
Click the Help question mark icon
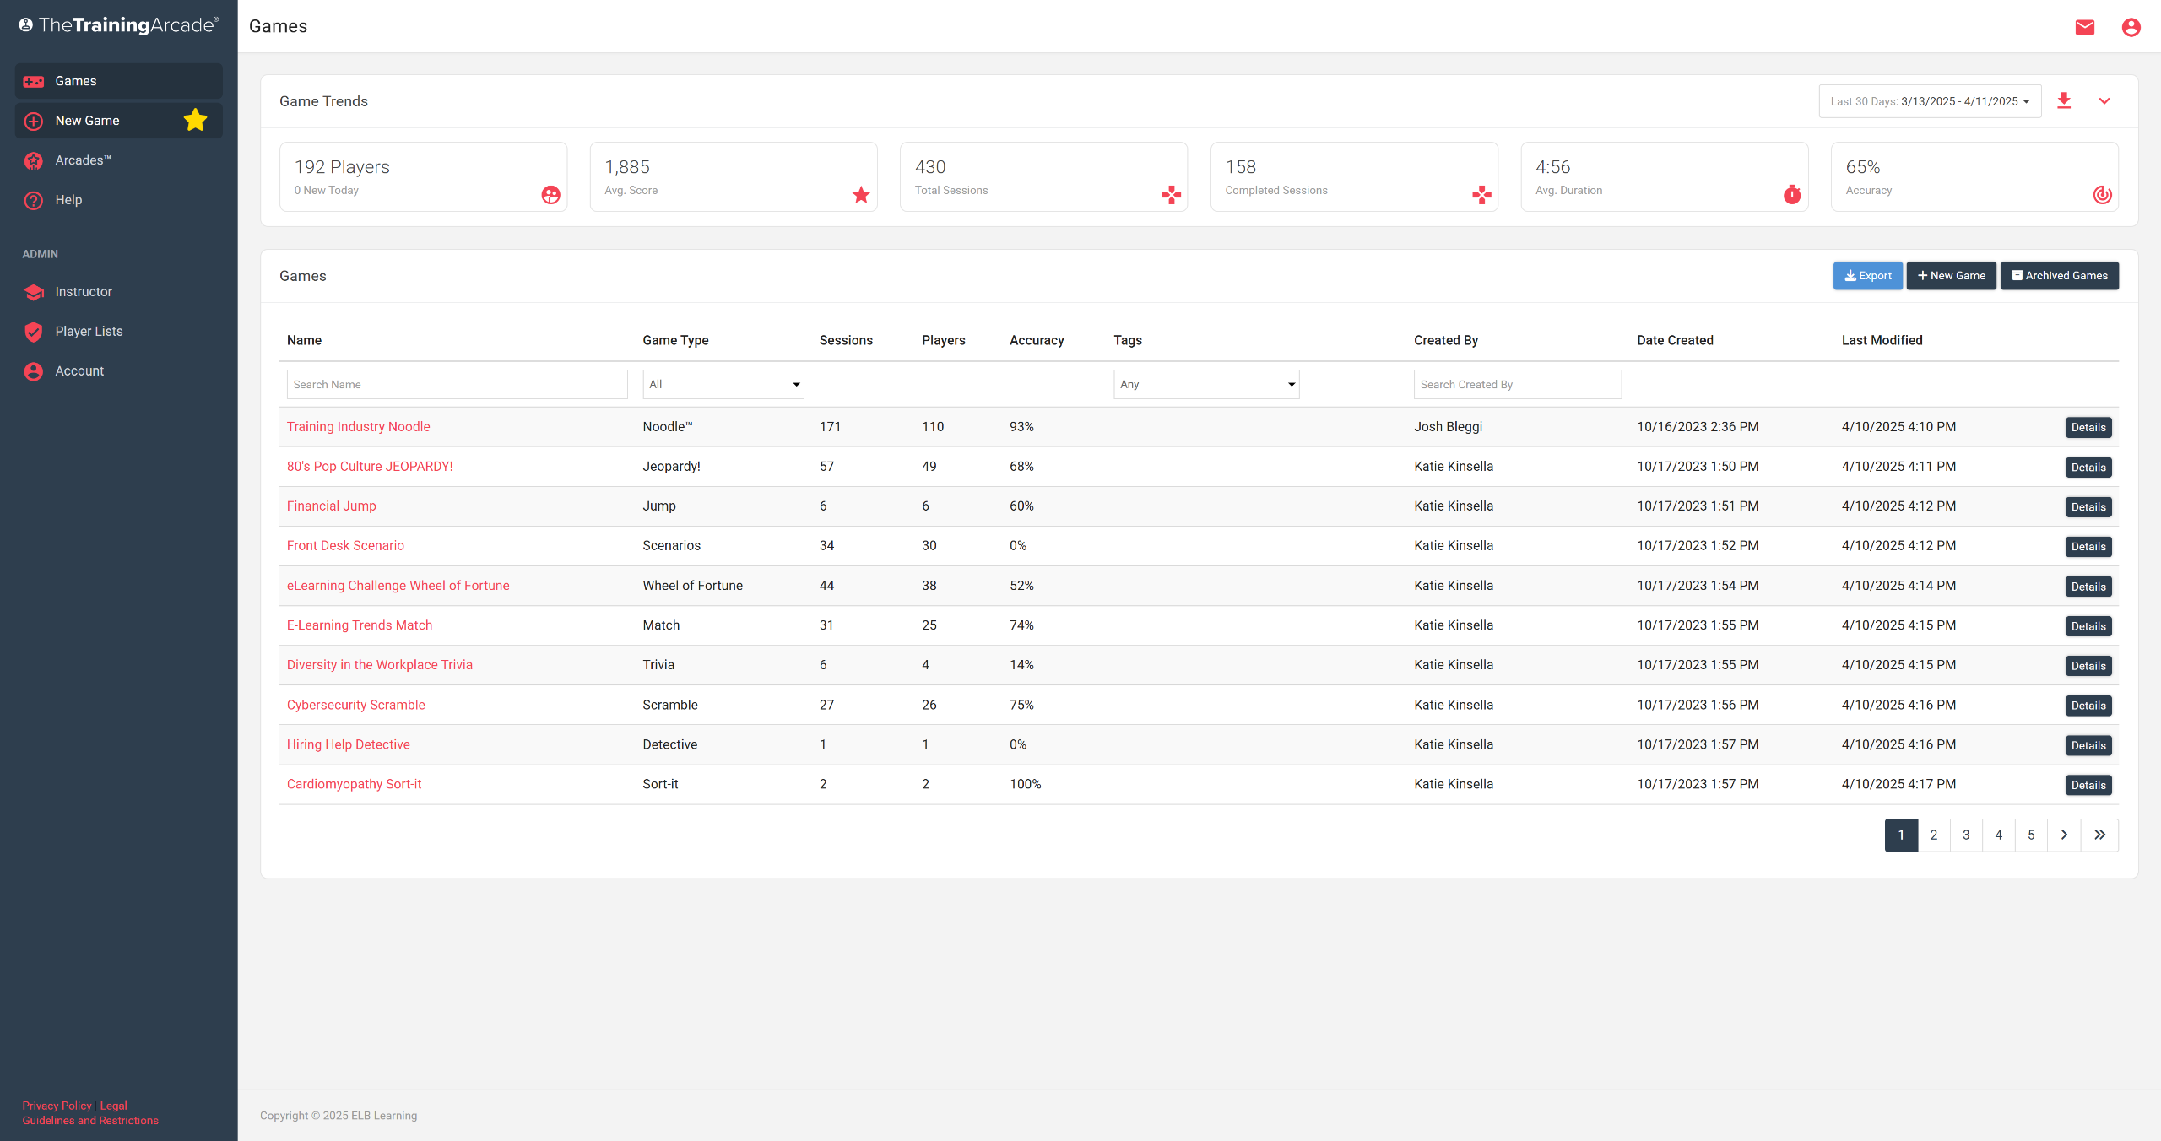point(34,200)
